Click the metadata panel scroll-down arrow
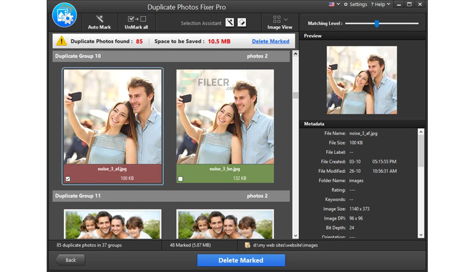Screen dimensions: 470x272 [x=421, y=235]
